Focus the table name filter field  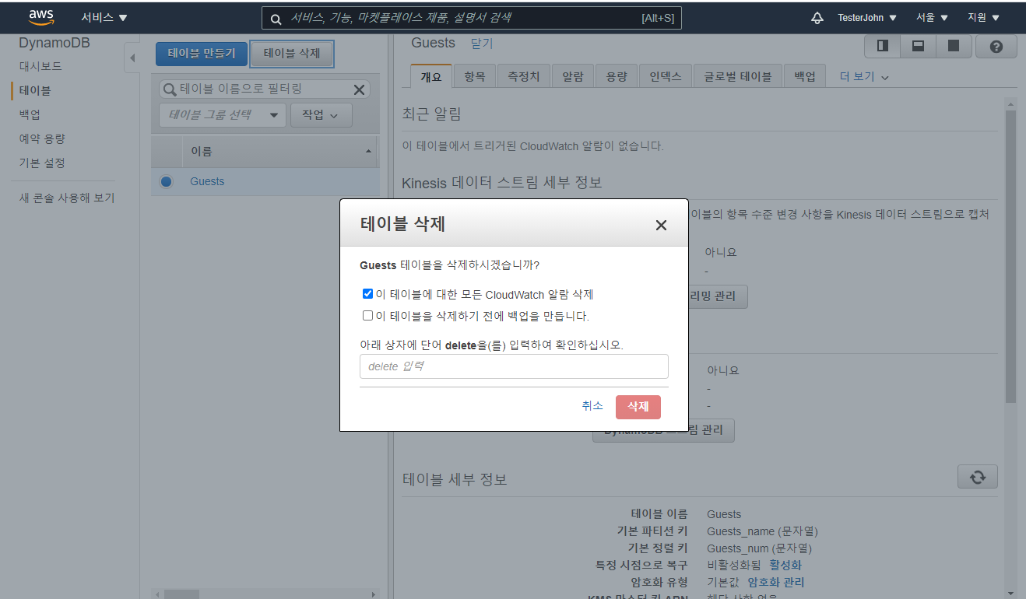point(264,89)
